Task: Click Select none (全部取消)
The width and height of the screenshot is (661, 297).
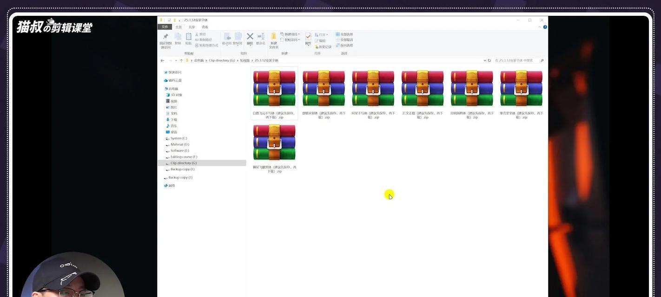Action: (x=344, y=40)
